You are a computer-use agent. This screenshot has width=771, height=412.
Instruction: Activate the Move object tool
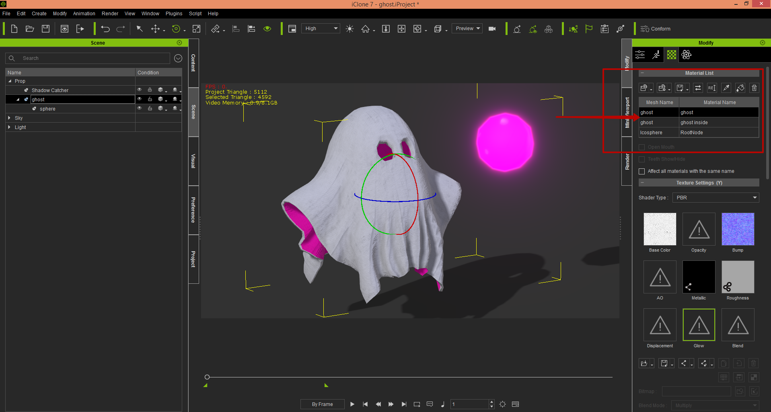[155, 29]
